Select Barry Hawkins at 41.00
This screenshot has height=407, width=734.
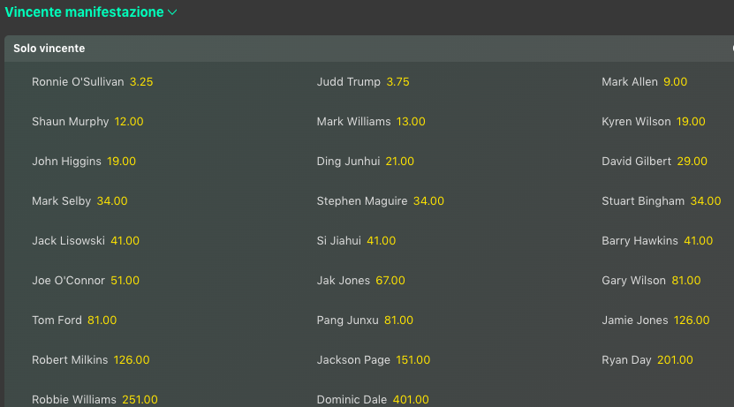tap(698, 241)
